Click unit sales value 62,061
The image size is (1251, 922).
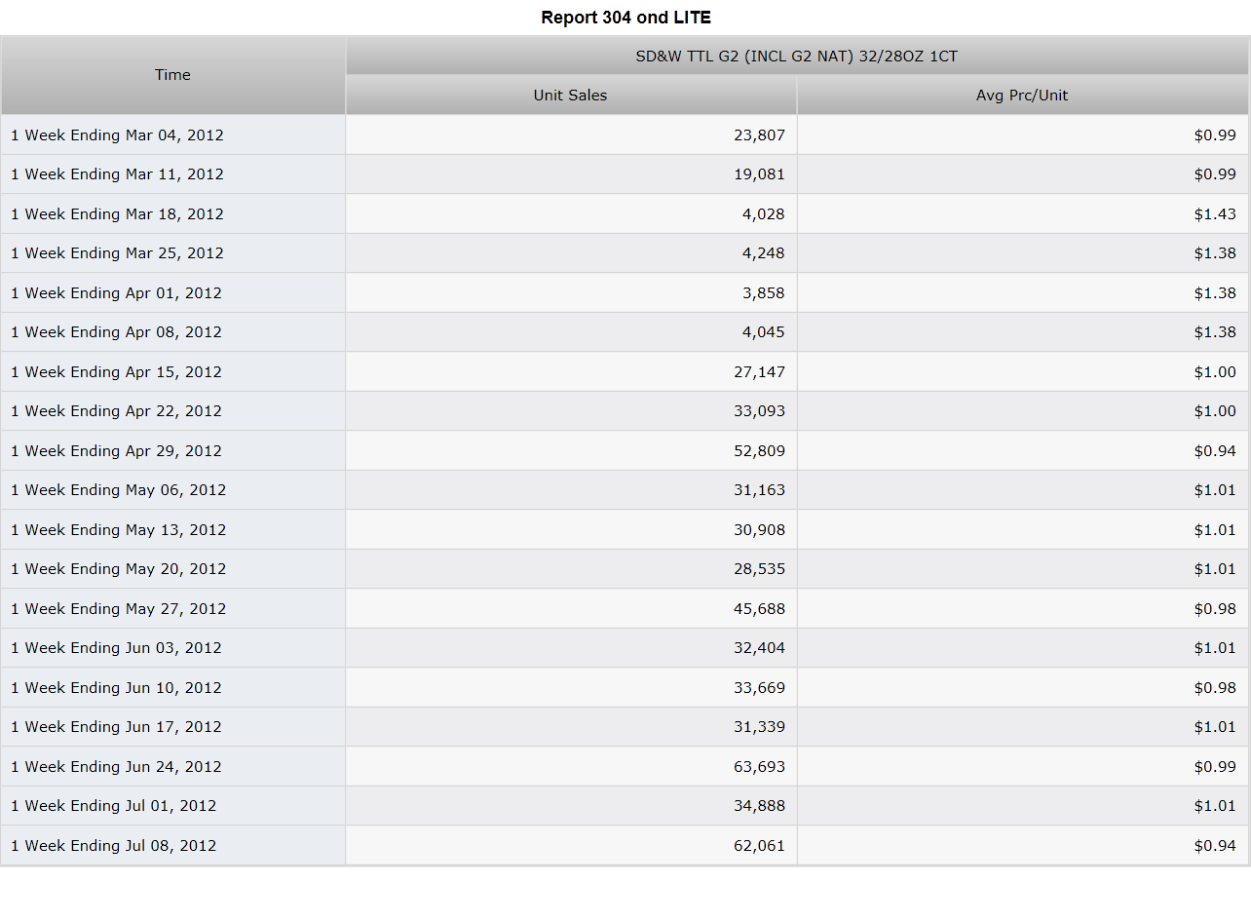(759, 846)
